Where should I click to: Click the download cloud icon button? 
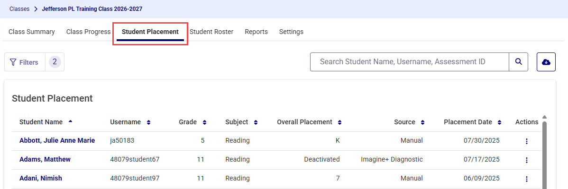point(546,62)
